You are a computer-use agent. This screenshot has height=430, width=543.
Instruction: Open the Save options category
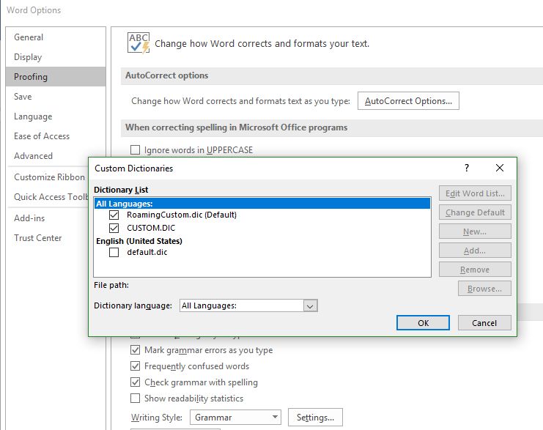coord(56,96)
